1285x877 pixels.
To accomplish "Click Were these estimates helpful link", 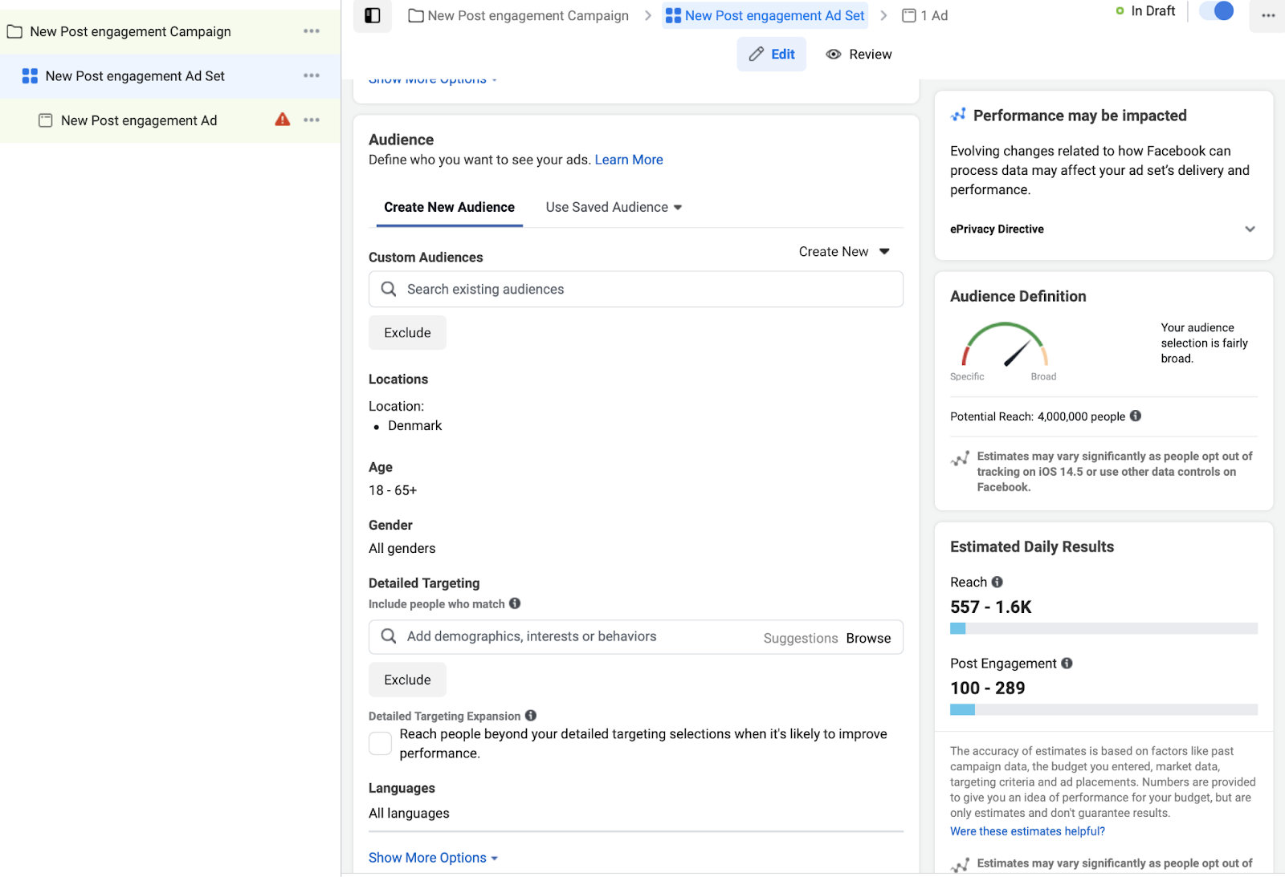I will click(1027, 831).
